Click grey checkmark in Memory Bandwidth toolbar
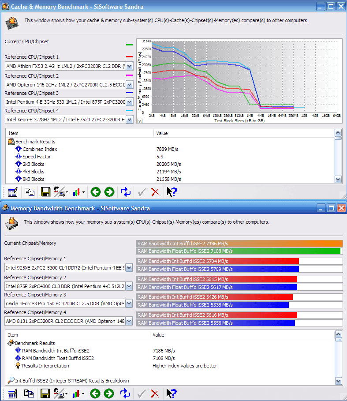The height and width of the screenshot is (401, 347). point(142,394)
